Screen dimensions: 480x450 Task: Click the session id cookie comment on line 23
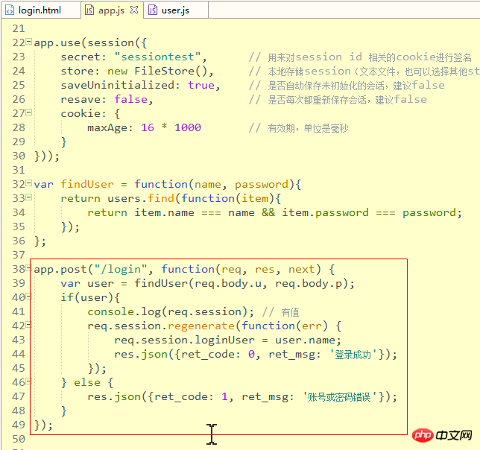click(360, 57)
